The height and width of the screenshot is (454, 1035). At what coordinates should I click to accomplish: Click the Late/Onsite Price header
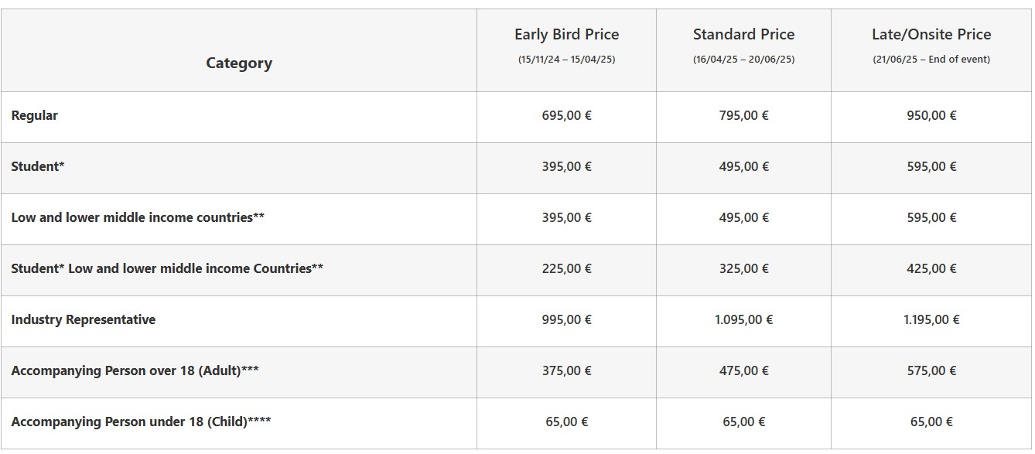[x=931, y=35]
